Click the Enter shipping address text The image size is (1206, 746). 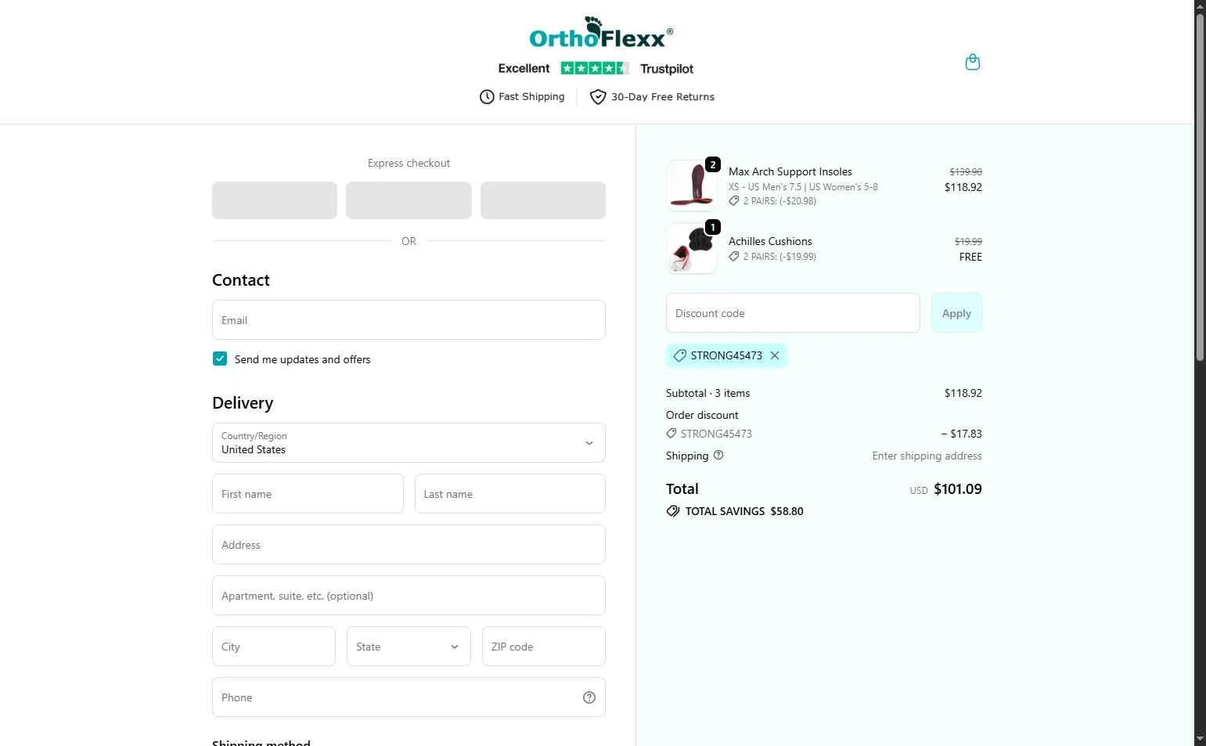coord(927,456)
